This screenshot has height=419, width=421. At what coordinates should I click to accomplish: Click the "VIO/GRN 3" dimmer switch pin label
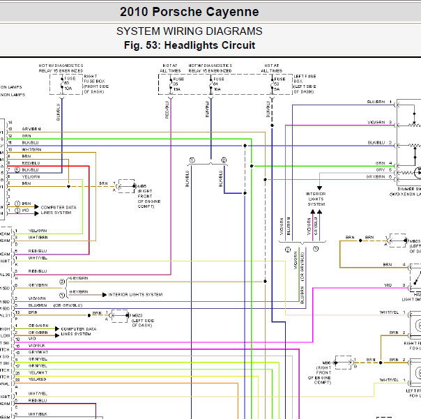(380, 122)
